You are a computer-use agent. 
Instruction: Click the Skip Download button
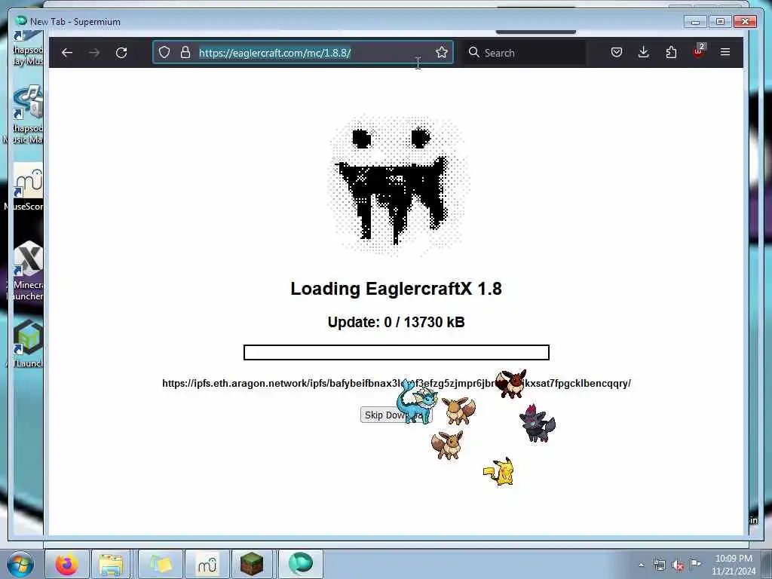coord(397,415)
